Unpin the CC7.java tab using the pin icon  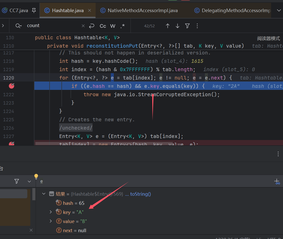point(34,10)
